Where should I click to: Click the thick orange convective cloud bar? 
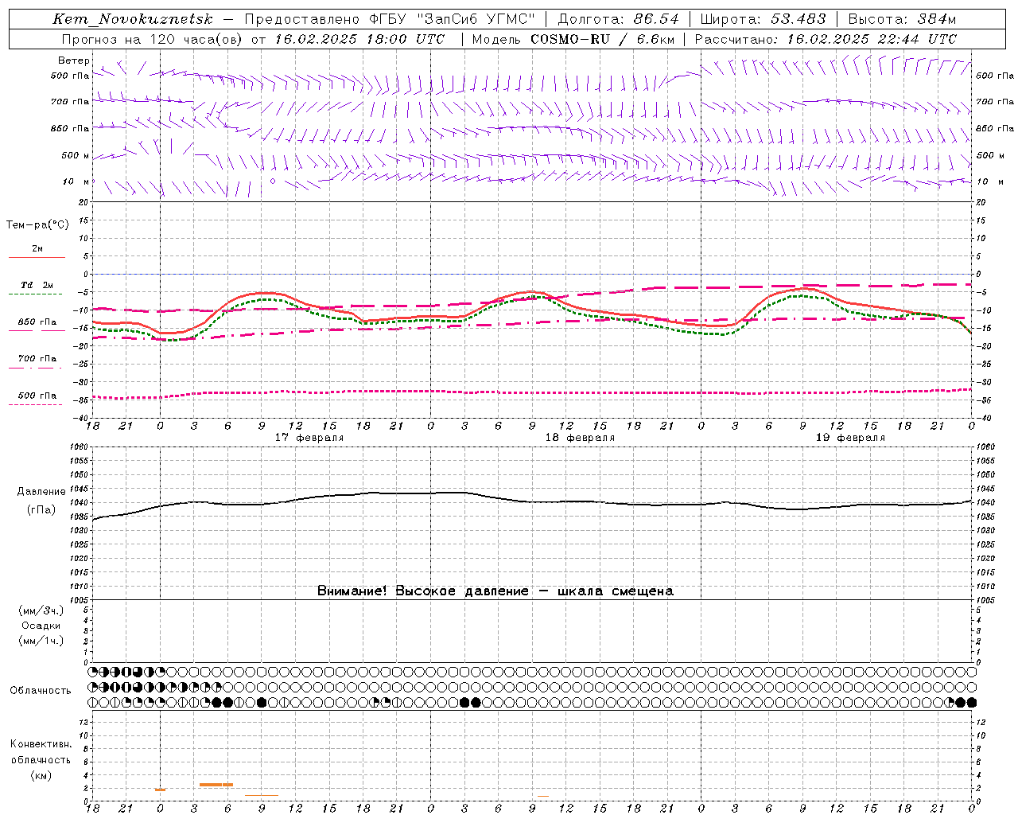(x=216, y=785)
